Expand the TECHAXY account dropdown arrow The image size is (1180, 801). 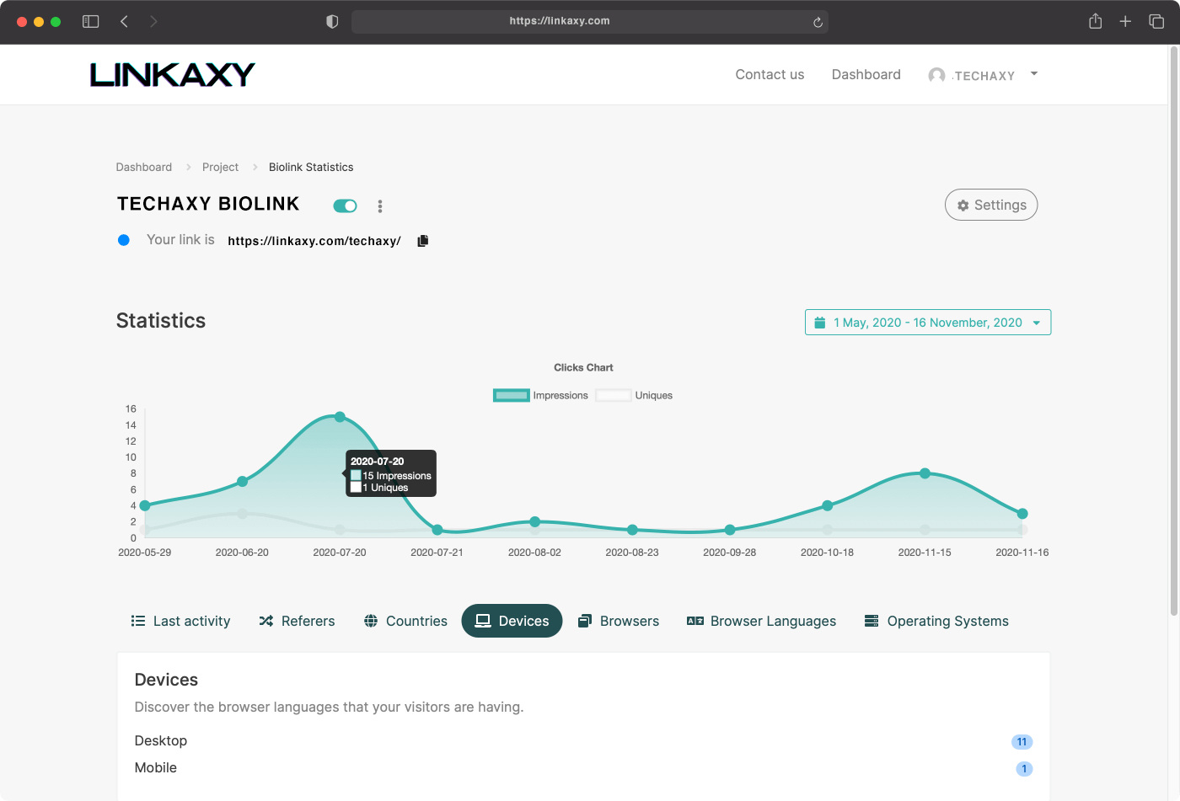pos(1034,73)
